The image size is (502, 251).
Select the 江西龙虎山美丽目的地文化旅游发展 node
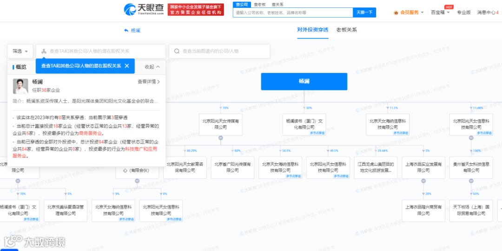(376, 167)
